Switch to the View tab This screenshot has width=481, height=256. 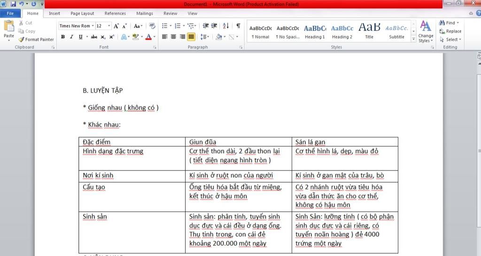(192, 13)
